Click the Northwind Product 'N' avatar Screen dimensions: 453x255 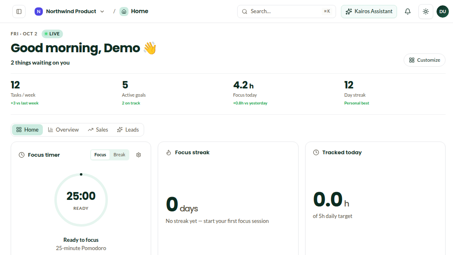[x=38, y=12]
